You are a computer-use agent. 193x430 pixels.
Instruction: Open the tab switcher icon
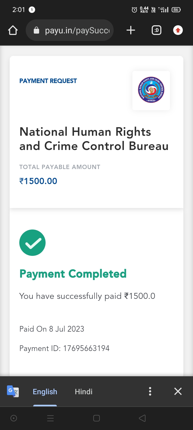click(x=157, y=30)
